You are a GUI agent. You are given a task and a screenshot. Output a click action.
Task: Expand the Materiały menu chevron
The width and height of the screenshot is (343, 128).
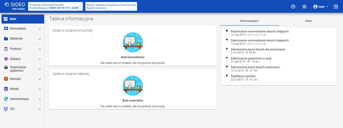(40, 39)
